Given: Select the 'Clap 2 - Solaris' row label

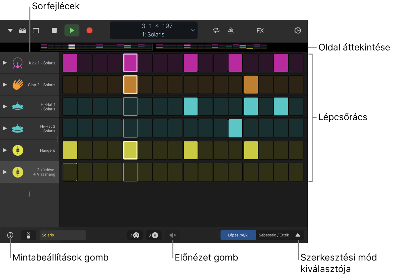Looking at the screenshot, I should point(41,85).
